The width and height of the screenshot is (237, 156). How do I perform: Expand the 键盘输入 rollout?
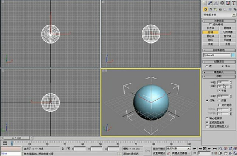(219, 72)
